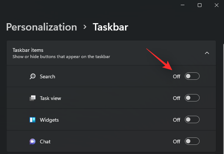Switch on the Widgets toggle
The width and height of the screenshot is (224, 154).
192,120
